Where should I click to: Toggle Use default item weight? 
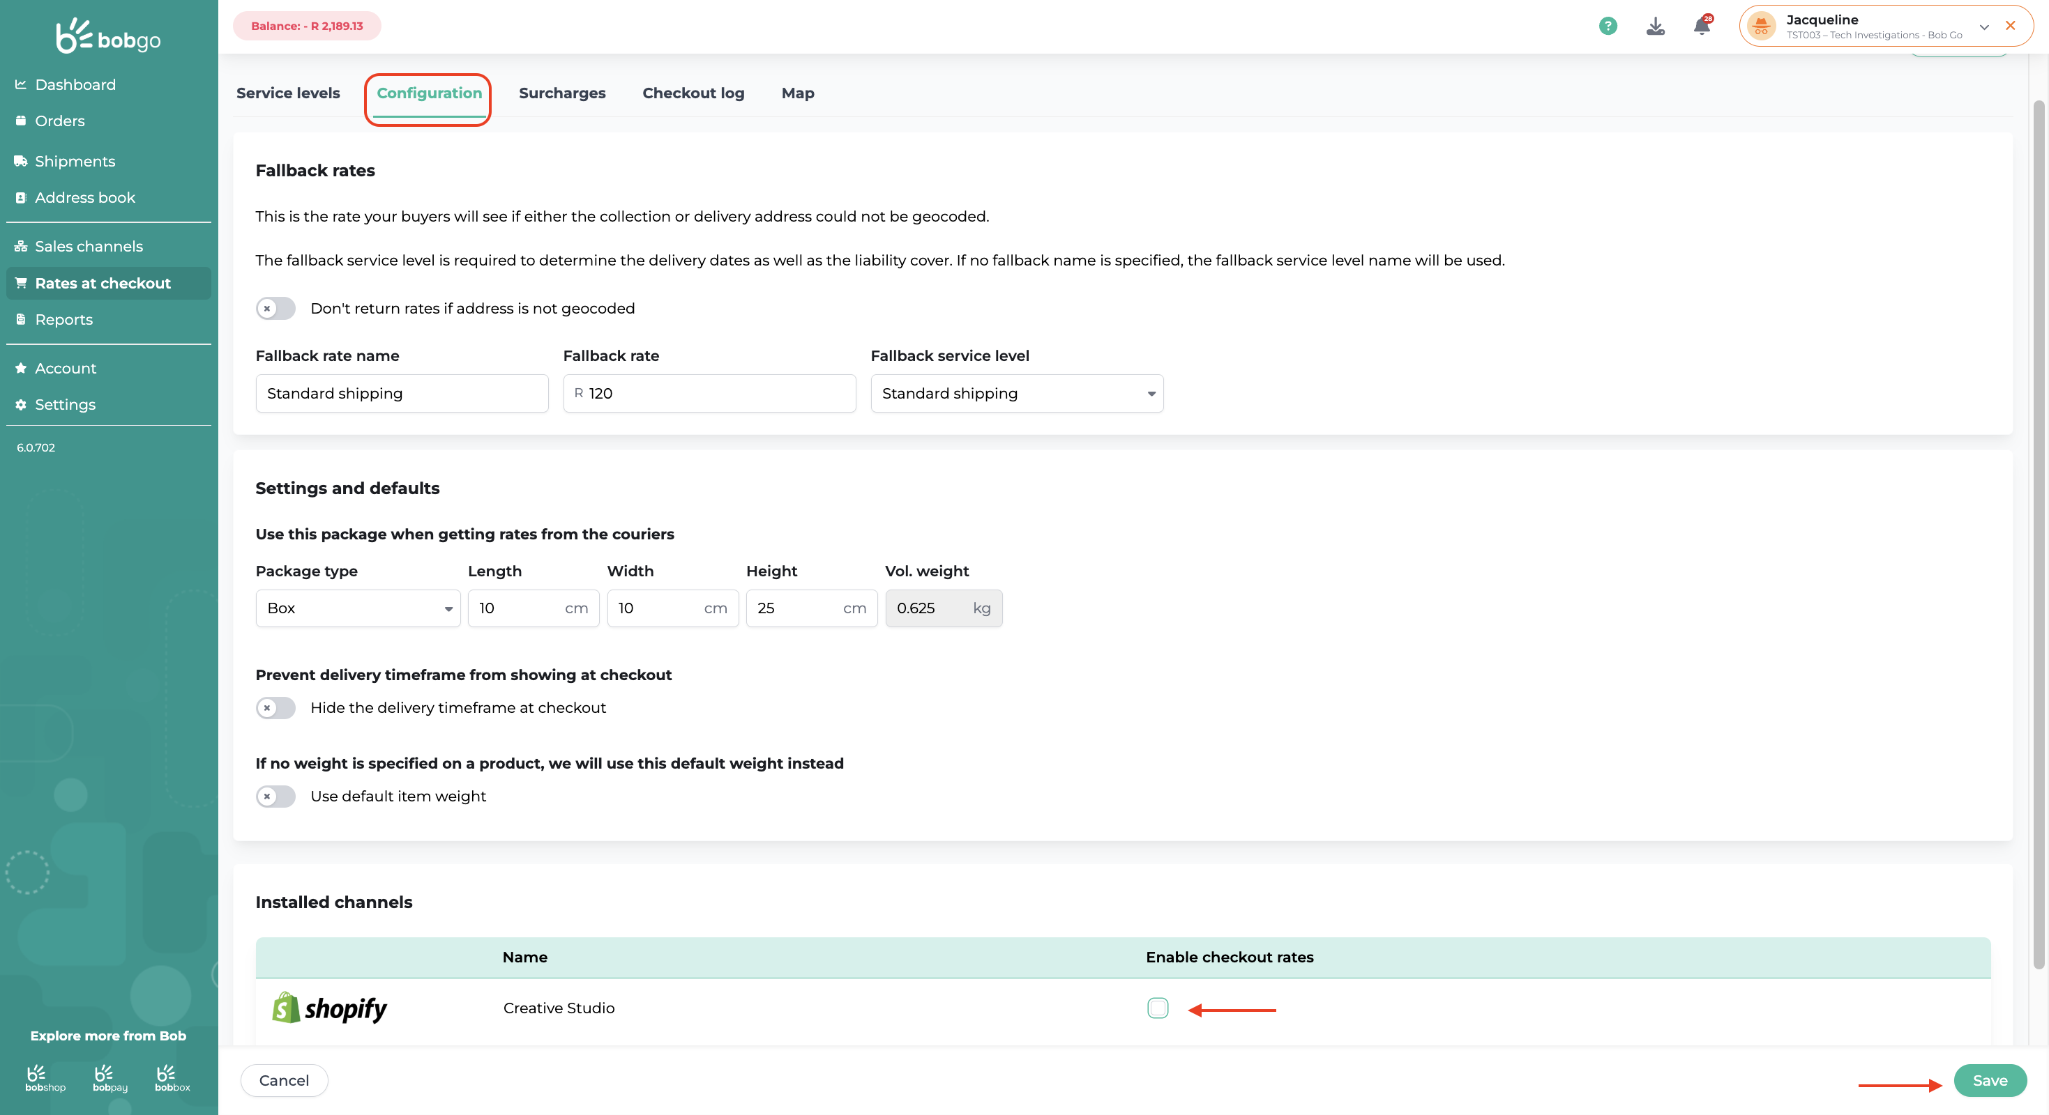pyautogui.click(x=275, y=796)
